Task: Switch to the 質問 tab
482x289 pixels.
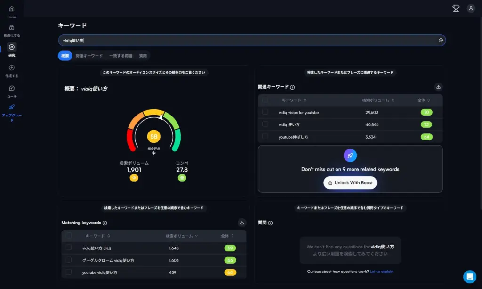Action: 143,56
